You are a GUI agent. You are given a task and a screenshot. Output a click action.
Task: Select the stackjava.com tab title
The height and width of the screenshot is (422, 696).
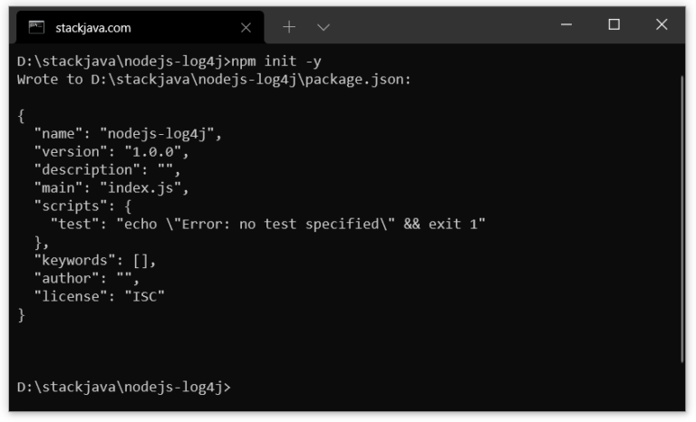93,28
